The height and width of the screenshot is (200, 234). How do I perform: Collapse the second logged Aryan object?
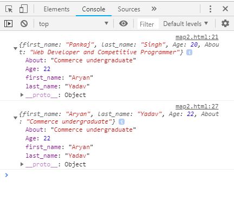point(16,118)
